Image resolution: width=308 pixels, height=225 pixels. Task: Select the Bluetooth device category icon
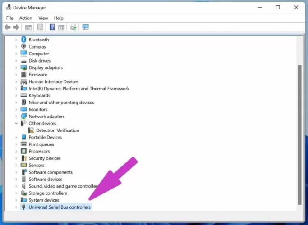click(x=24, y=40)
